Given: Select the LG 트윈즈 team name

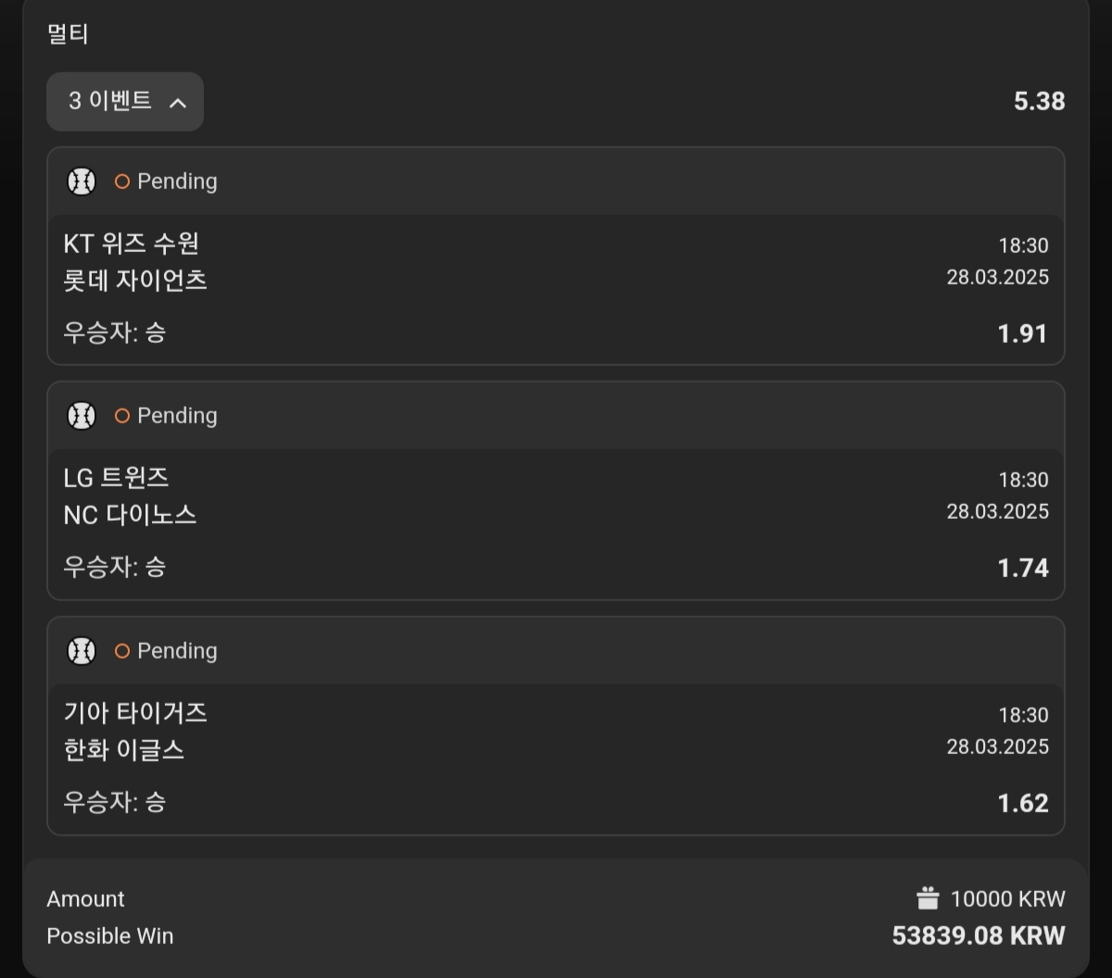Looking at the screenshot, I should pyautogui.click(x=117, y=478).
